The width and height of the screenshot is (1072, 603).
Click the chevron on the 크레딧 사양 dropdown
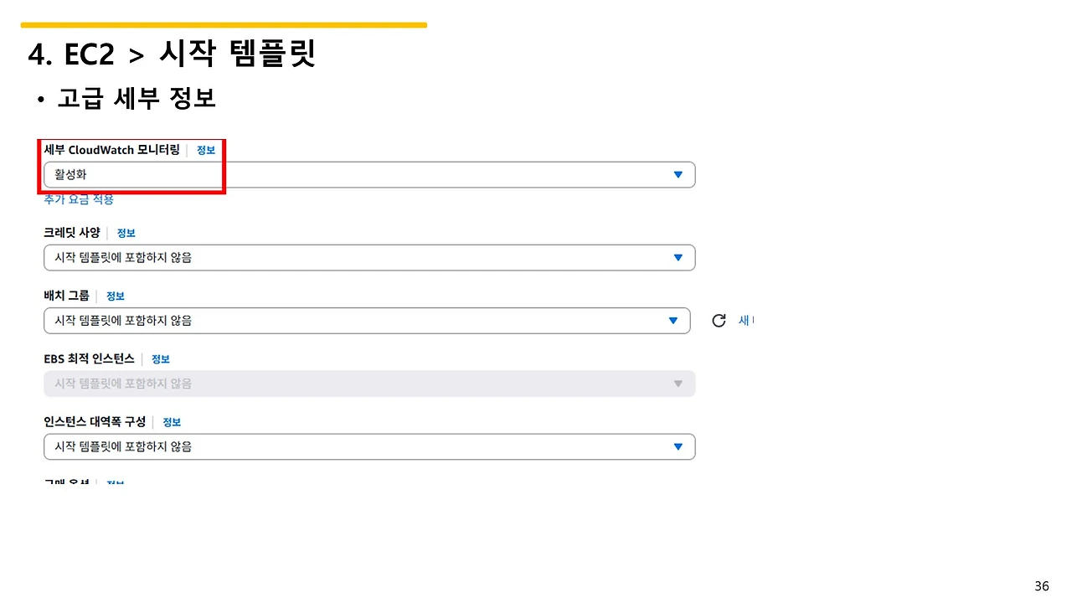pos(678,257)
